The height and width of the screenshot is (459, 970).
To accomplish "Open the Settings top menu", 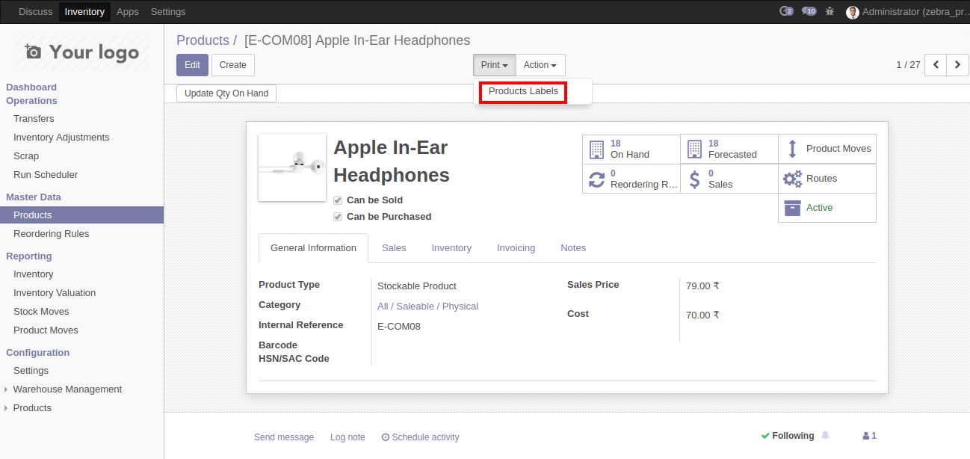I will coord(168,12).
